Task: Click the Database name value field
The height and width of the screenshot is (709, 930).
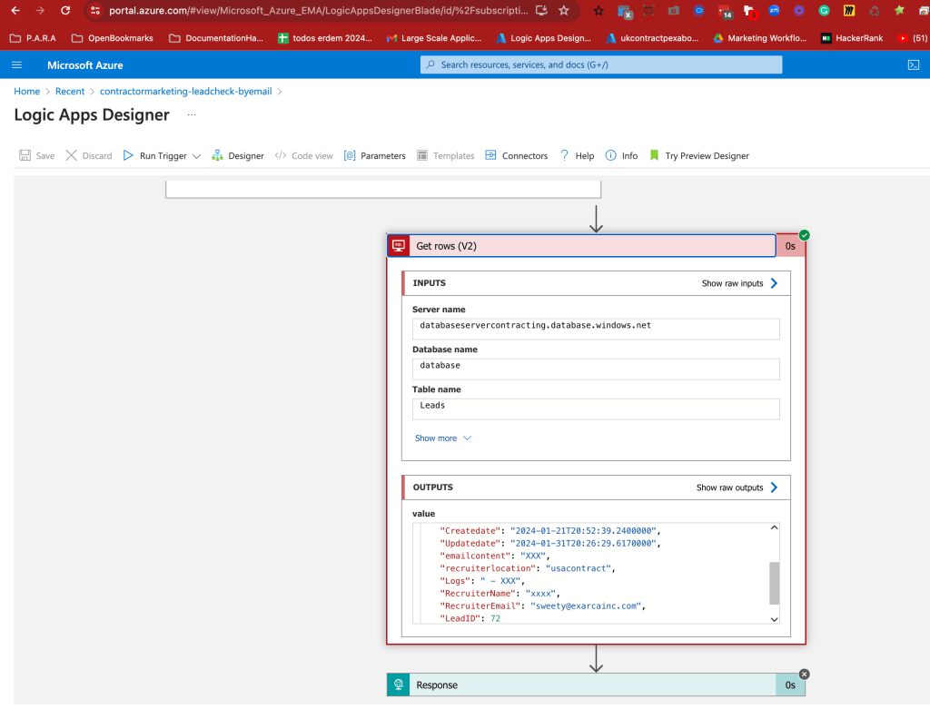Action: click(x=596, y=369)
